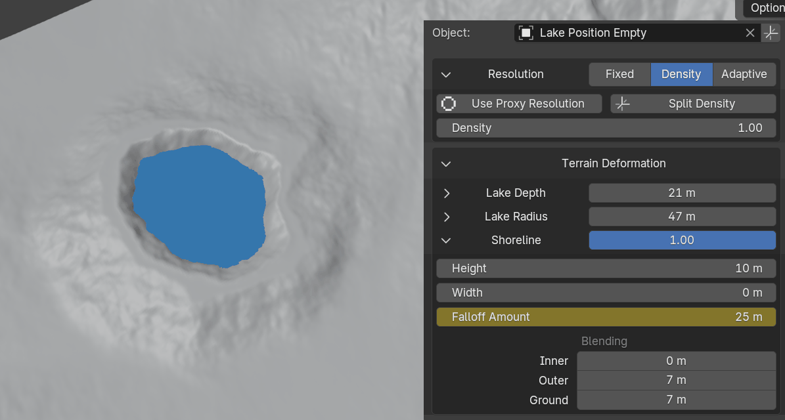Screen dimensions: 785x420
Task: Click the axes icon on Split Density
Action: tap(623, 104)
